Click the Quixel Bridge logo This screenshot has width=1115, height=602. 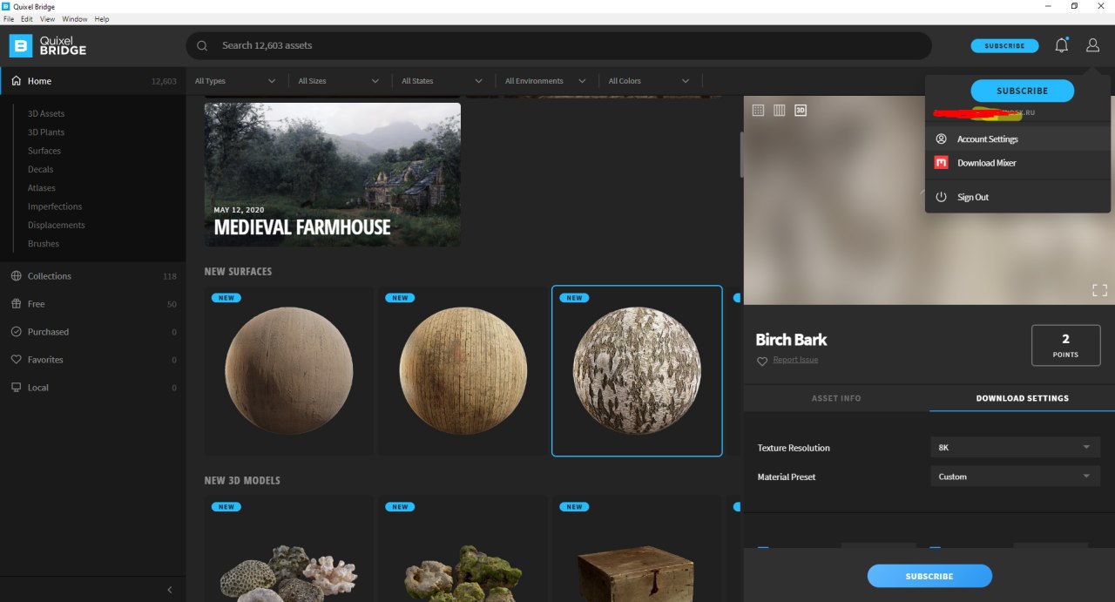pyautogui.click(x=48, y=45)
